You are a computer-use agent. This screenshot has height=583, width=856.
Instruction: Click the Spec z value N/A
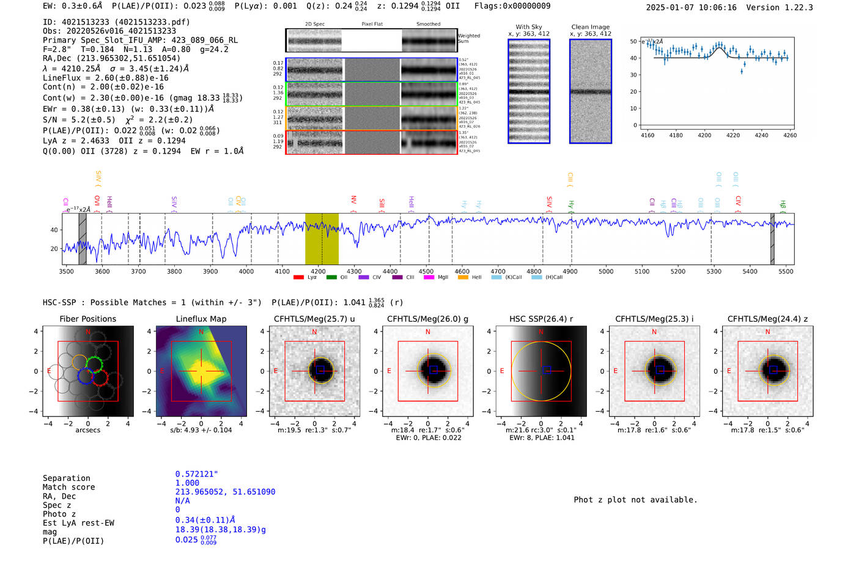pyautogui.click(x=183, y=501)
